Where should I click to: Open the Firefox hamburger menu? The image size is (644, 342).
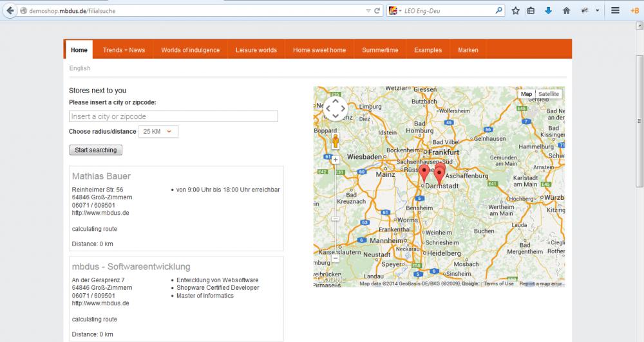(x=615, y=11)
